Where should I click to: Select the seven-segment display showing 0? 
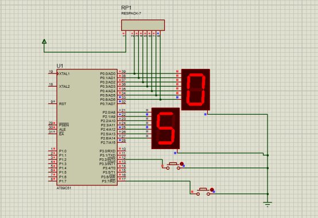[x=196, y=89]
